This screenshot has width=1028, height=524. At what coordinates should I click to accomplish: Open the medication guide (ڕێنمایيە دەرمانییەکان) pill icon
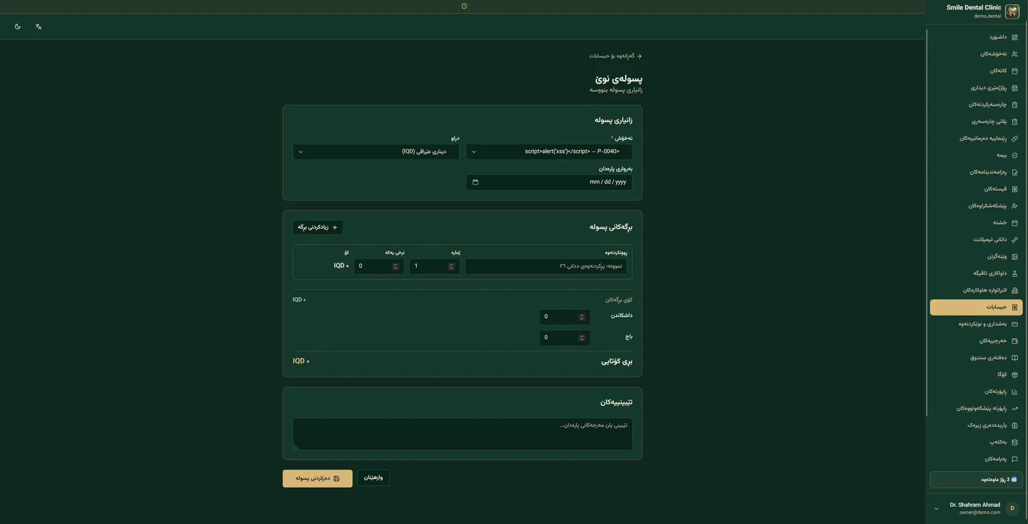[1015, 139]
